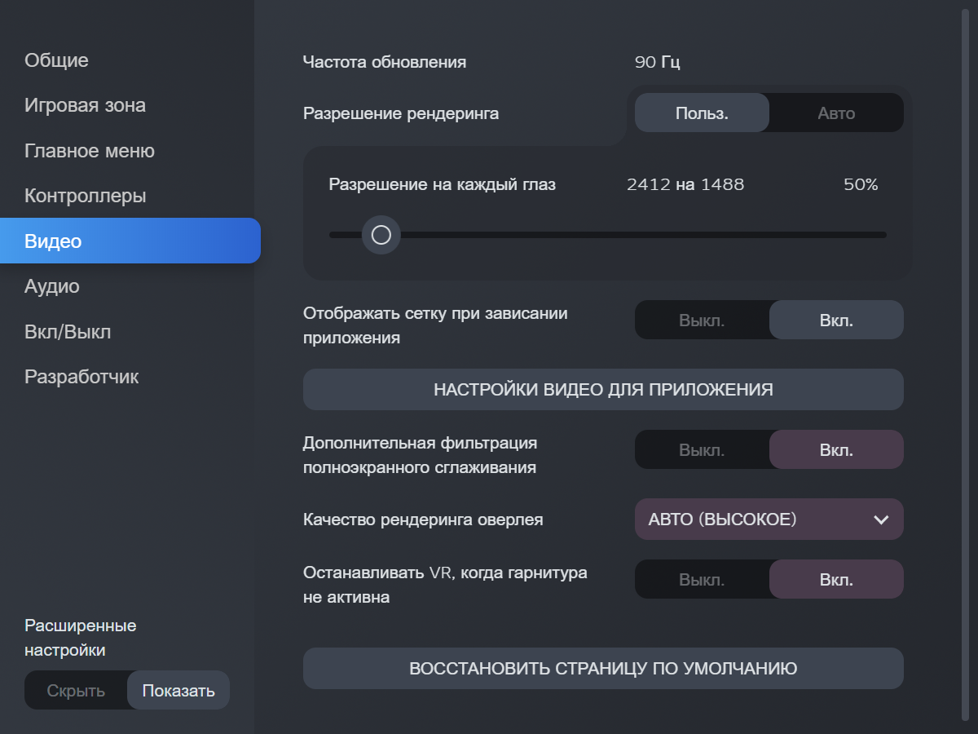The width and height of the screenshot is (978, 734).
Task: Set render resolution to Авто
Action: (836, 113)
